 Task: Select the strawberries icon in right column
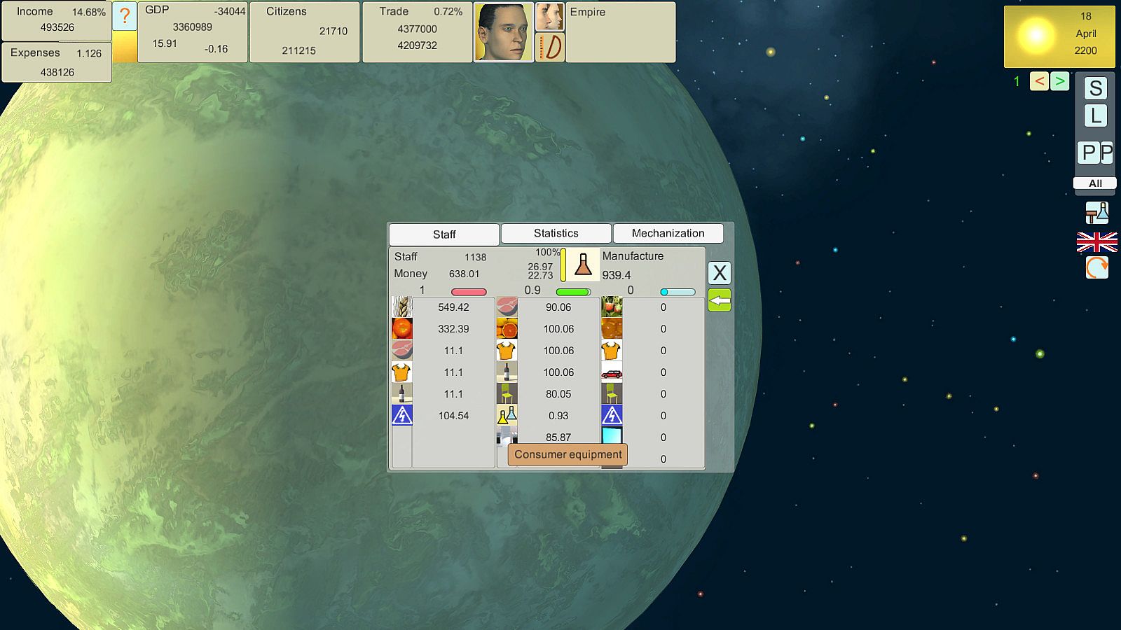(612, 307)
